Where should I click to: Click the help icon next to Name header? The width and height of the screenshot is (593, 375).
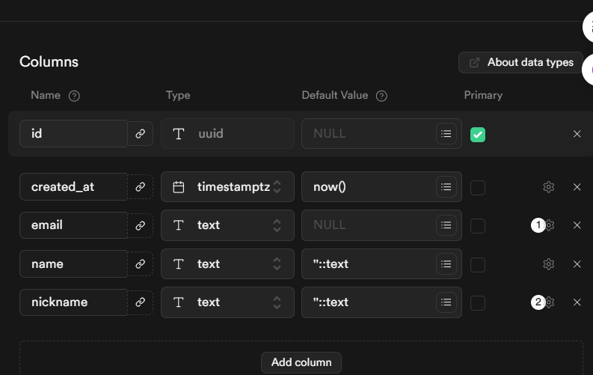coord(74,96)
